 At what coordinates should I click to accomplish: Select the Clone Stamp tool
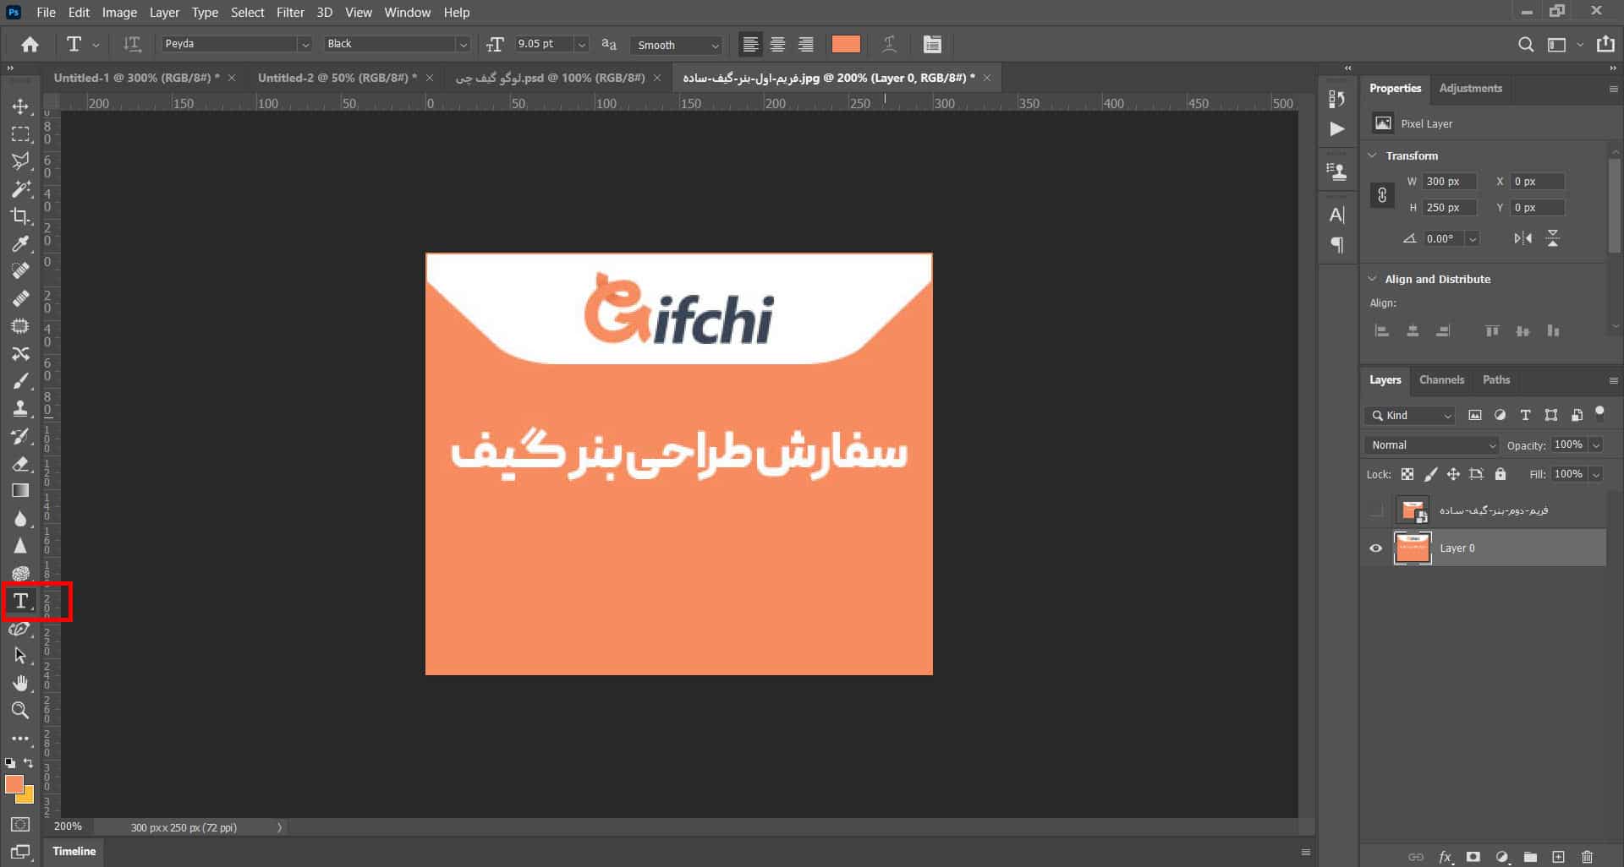20,409
